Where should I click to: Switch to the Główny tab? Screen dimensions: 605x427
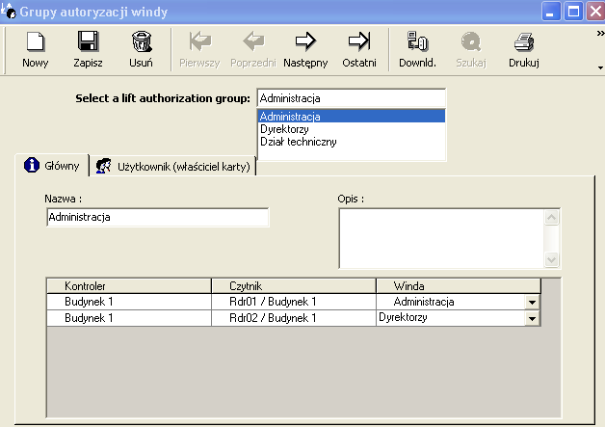click(52, 166)
